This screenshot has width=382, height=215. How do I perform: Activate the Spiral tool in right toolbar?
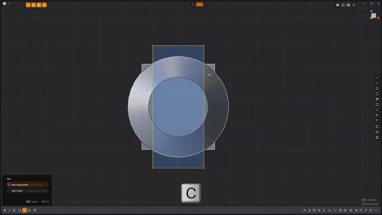click(x=377, y=110)
